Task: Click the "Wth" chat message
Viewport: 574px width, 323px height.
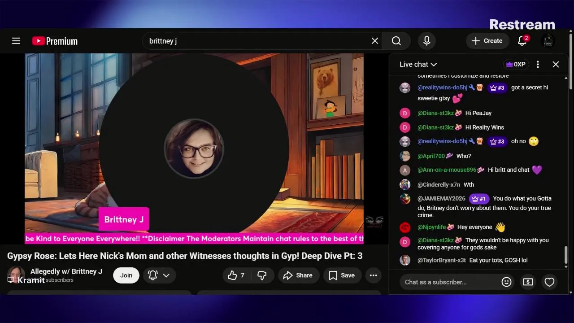Action: (469, 184)
